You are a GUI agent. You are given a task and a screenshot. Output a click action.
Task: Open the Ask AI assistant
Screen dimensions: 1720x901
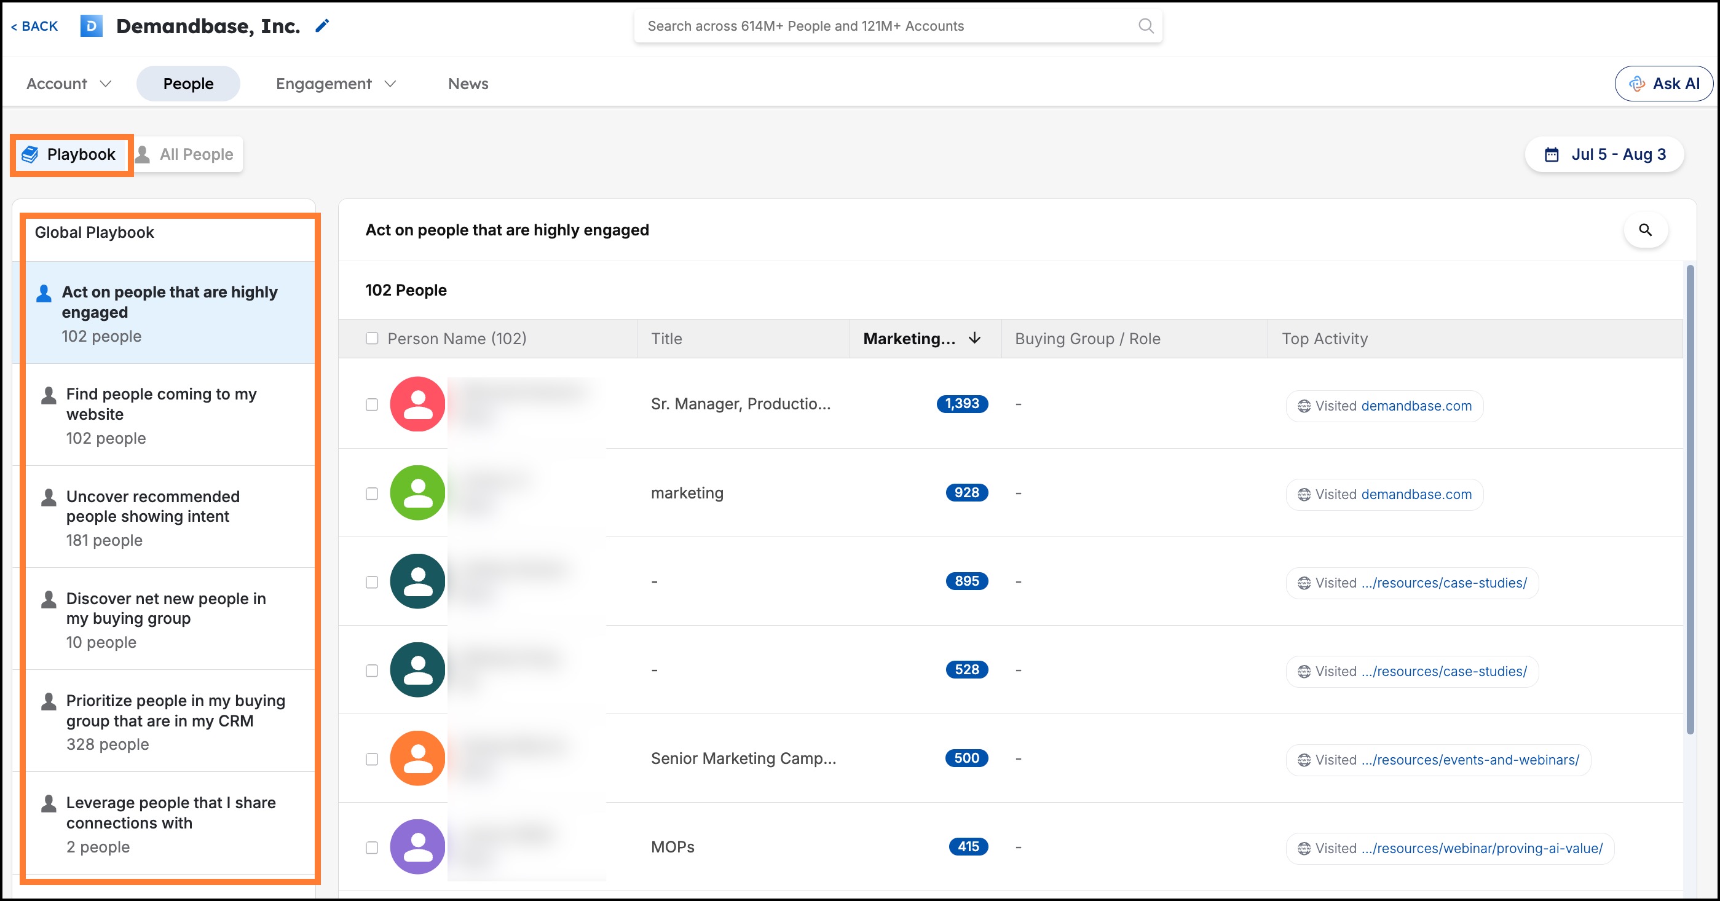pos(1663,84)
